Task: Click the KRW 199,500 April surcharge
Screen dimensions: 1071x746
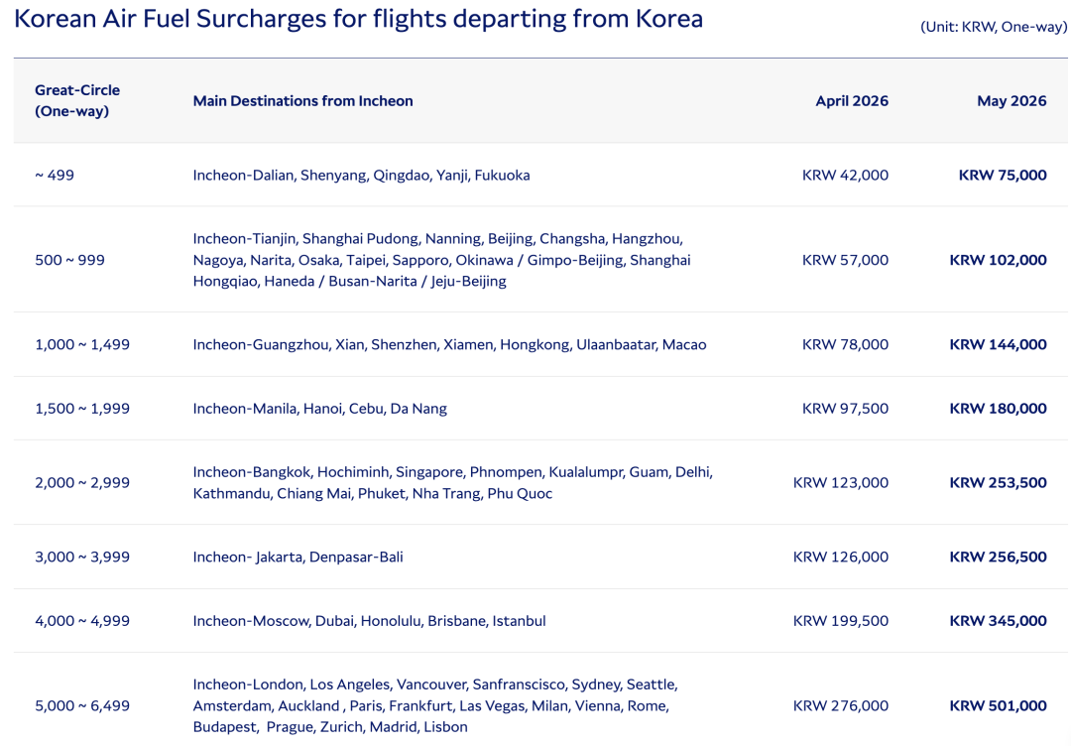Action: pos(841,621)
